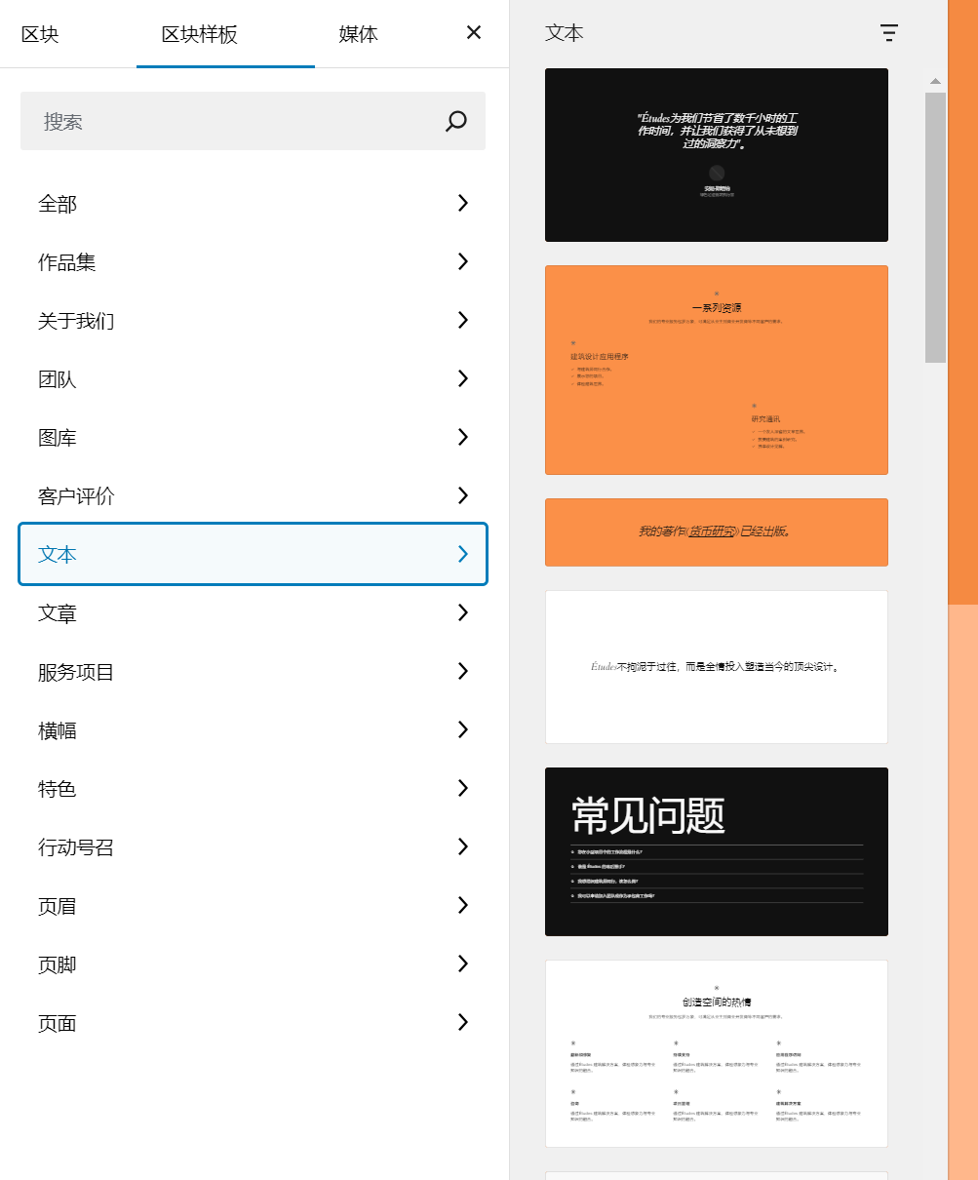Switch to the 媒体 tab
The image size is (978, 1180).
[357, 32]
